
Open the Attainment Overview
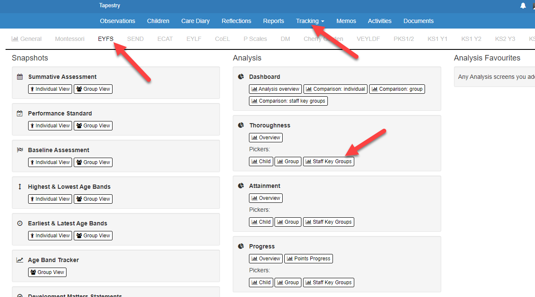click(x=266, y=198)
